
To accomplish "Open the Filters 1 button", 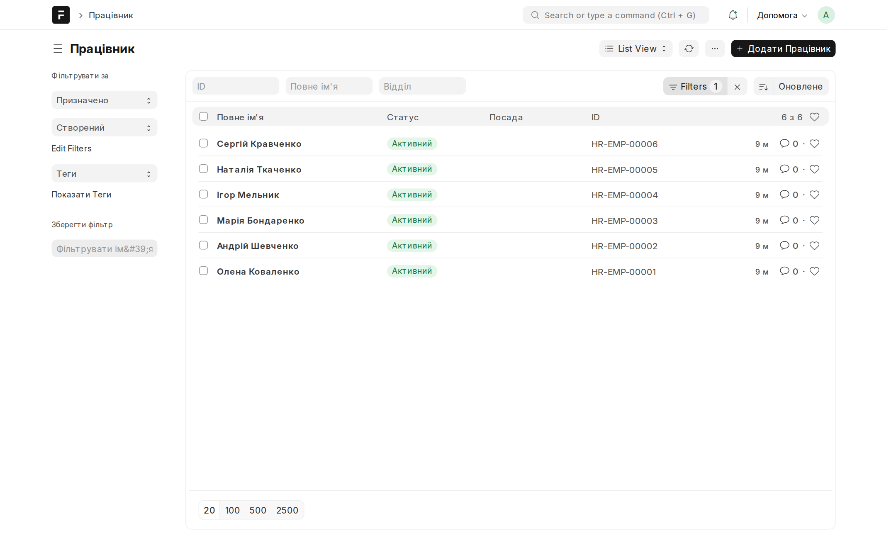I will click(695, 86).
